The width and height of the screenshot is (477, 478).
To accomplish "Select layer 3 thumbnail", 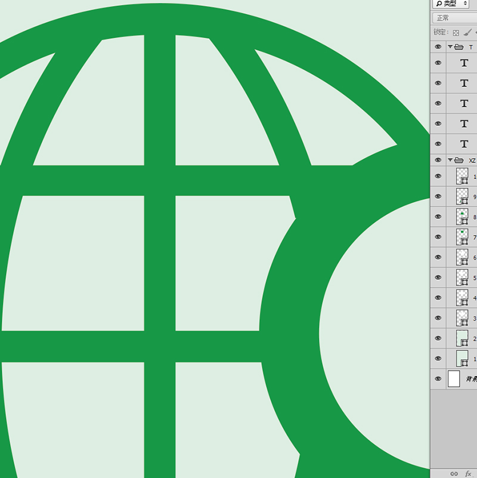I will pyautogui.click(x=462, y=318).
